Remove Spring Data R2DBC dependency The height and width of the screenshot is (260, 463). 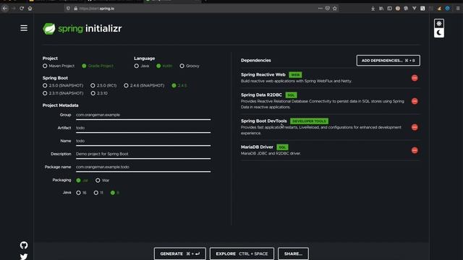point(415,101)
